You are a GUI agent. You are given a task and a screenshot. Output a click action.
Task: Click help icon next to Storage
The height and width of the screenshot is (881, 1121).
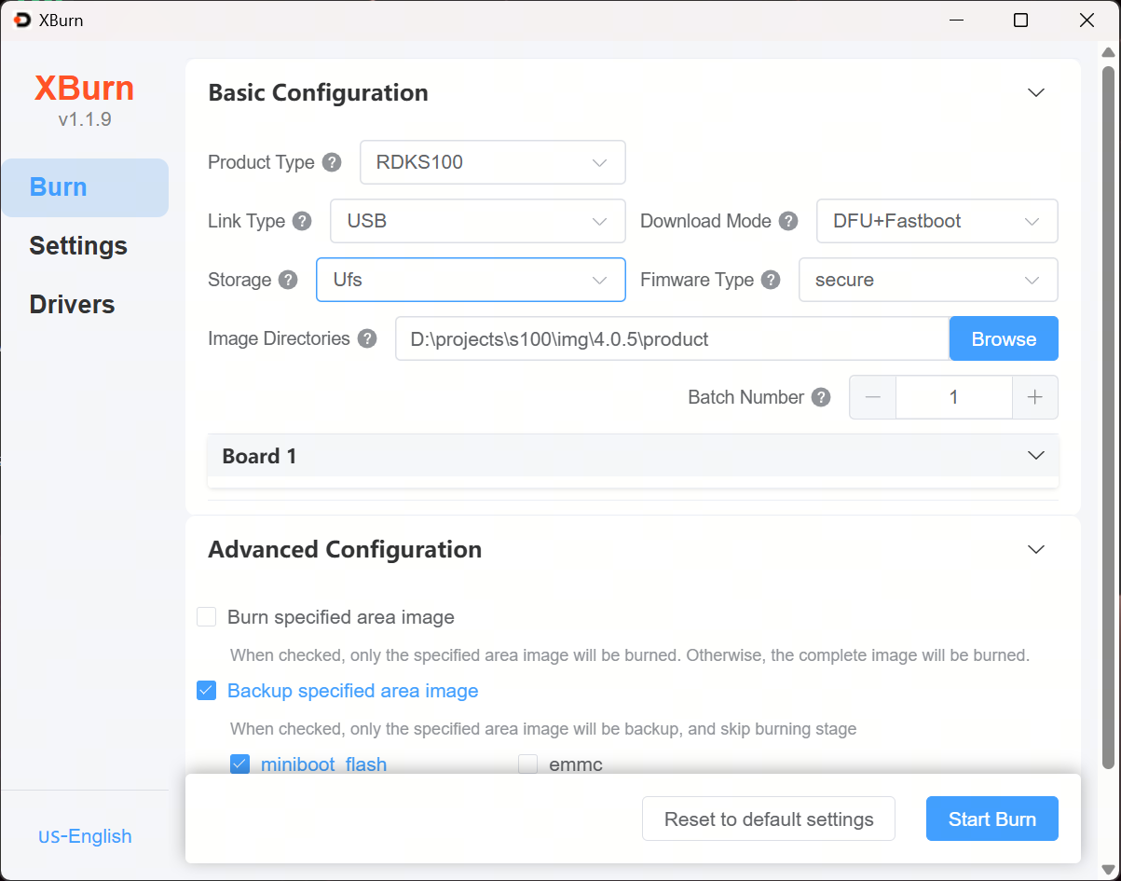288,280
